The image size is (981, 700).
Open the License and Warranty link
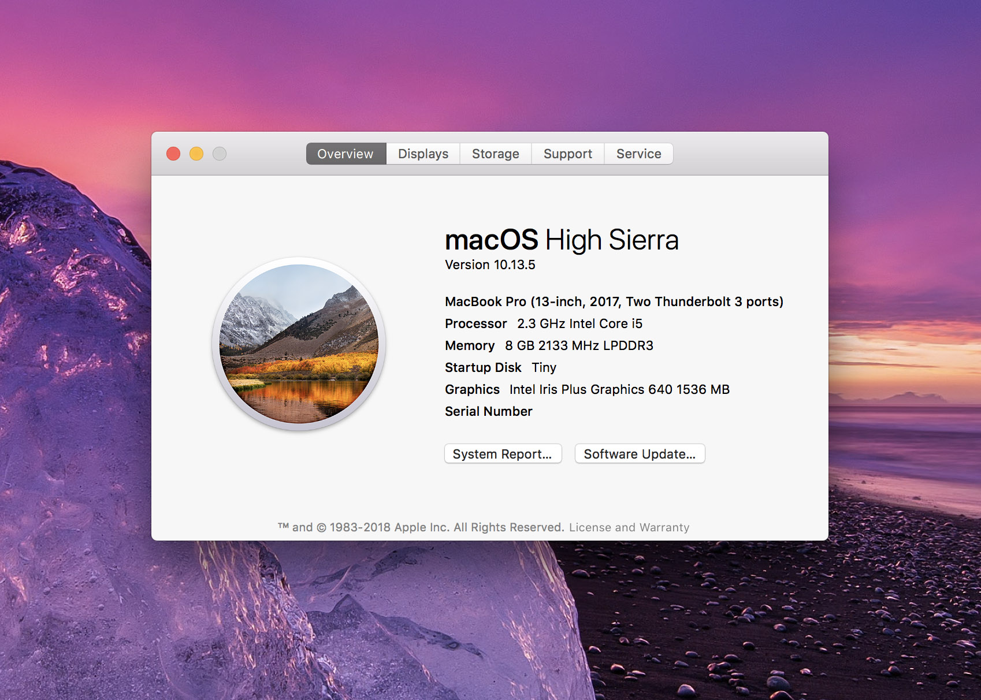tap(629, 527)
